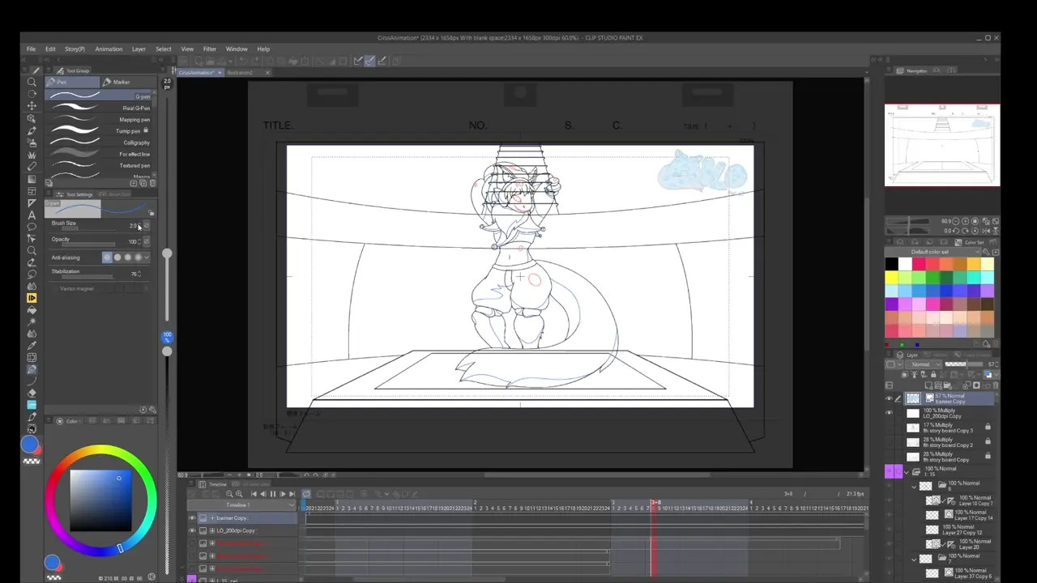Collapse the '1 : 15' animation folder

point(907,473)
